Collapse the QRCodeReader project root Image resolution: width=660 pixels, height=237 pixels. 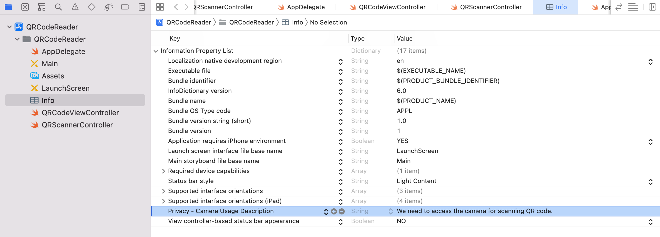[9, 27]
